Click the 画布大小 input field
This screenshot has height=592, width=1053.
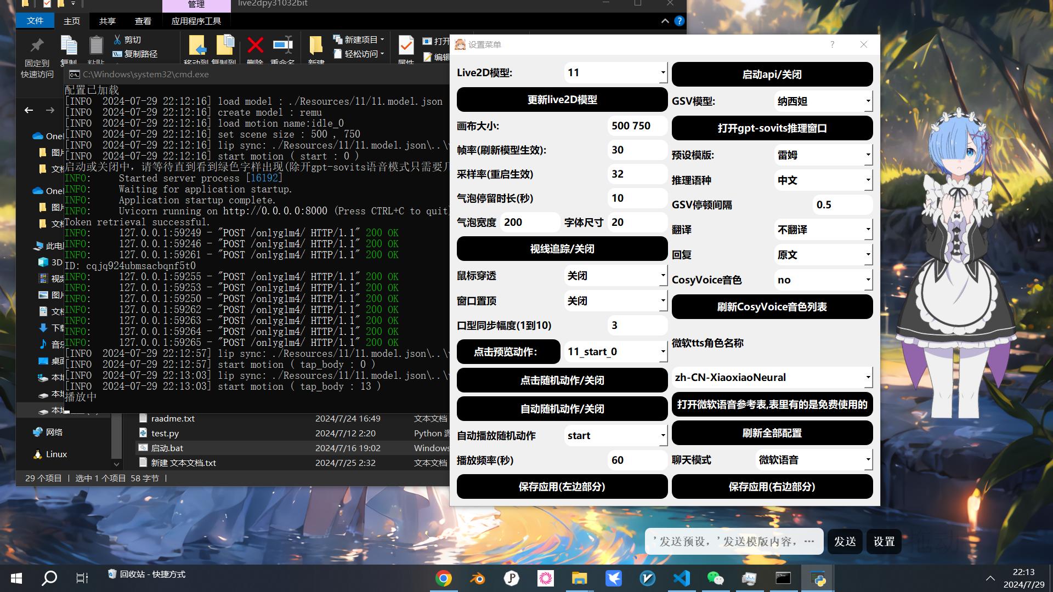pyautogui.click(x=637, y=126)
